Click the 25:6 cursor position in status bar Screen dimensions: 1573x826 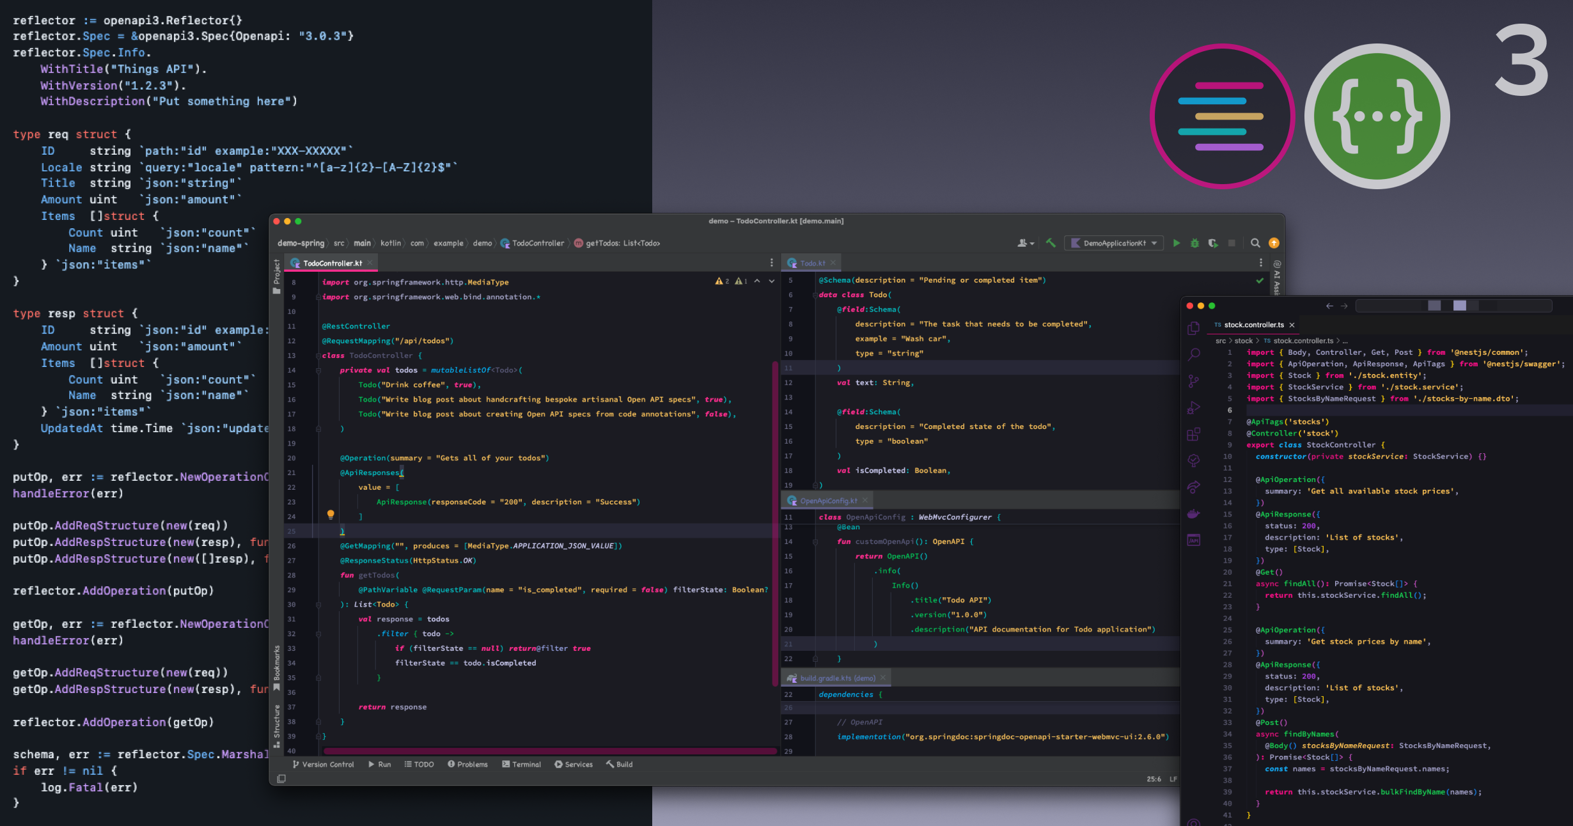[x=1154, y=779]
